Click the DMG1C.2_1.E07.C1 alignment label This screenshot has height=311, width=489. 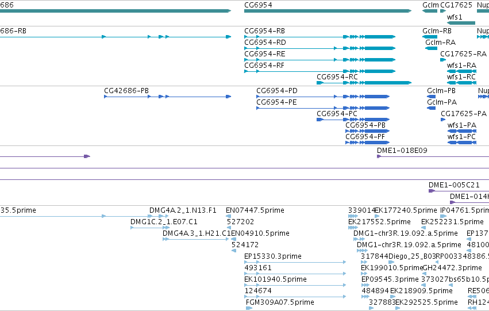click(164, 222)
